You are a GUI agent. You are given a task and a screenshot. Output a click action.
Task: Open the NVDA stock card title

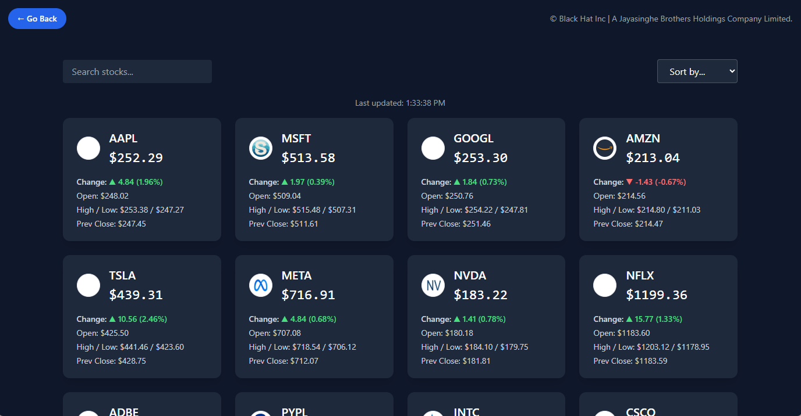coord(470,275)
